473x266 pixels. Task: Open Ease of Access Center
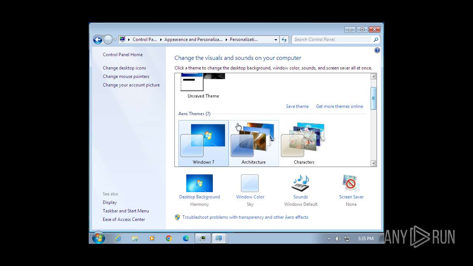coord(124,219)
